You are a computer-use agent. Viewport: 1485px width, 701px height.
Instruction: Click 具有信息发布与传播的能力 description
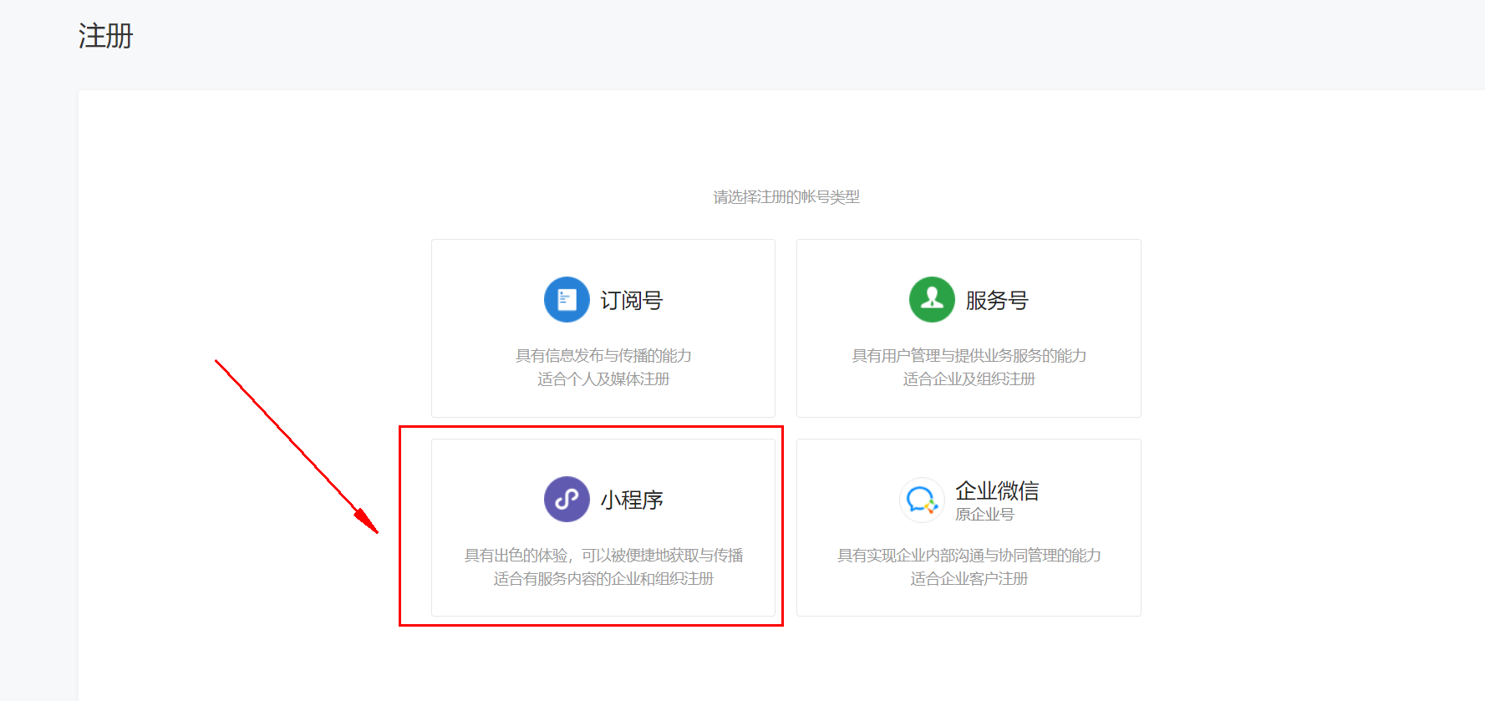coord(603,356)
